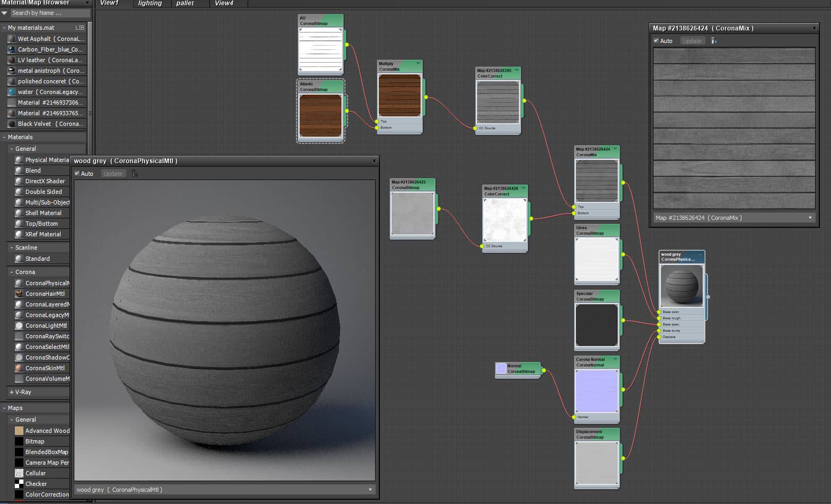Screen dimensions: 831x504
Task: Open the wood grey preview dropdown list
Action: [x=370, y=490]
